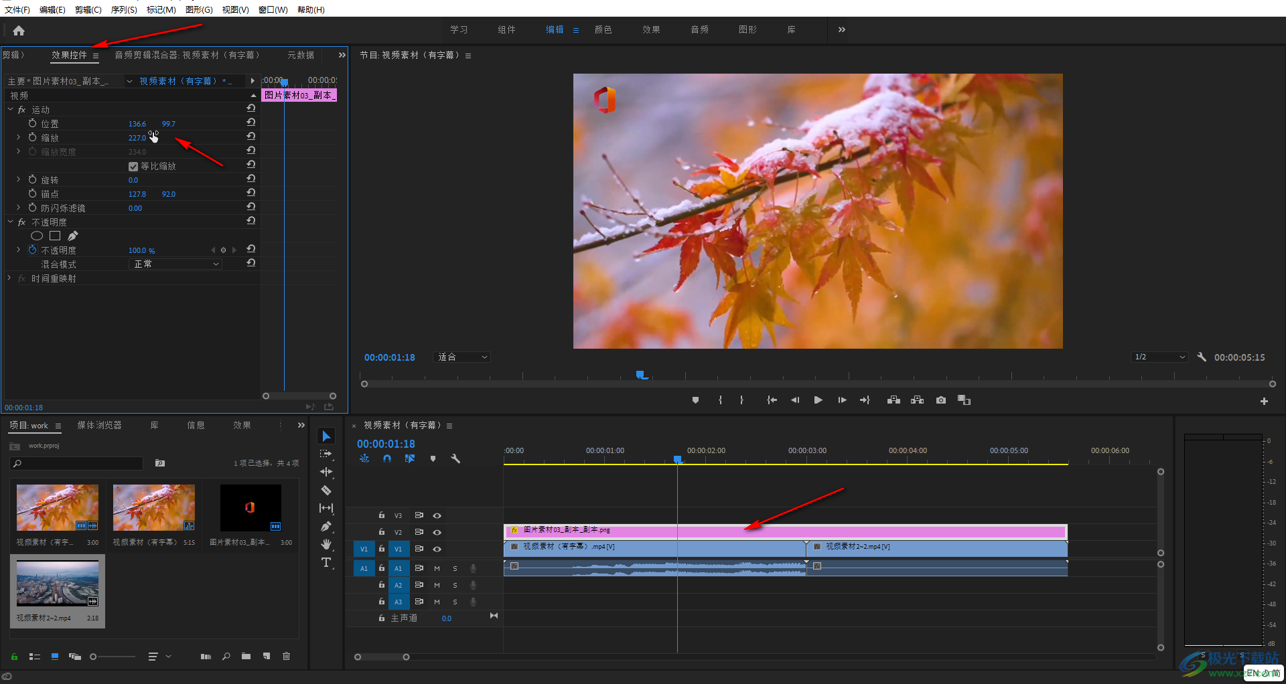
Task: Switch to the 颜色 workspace tab
Action: click(603, 29)
